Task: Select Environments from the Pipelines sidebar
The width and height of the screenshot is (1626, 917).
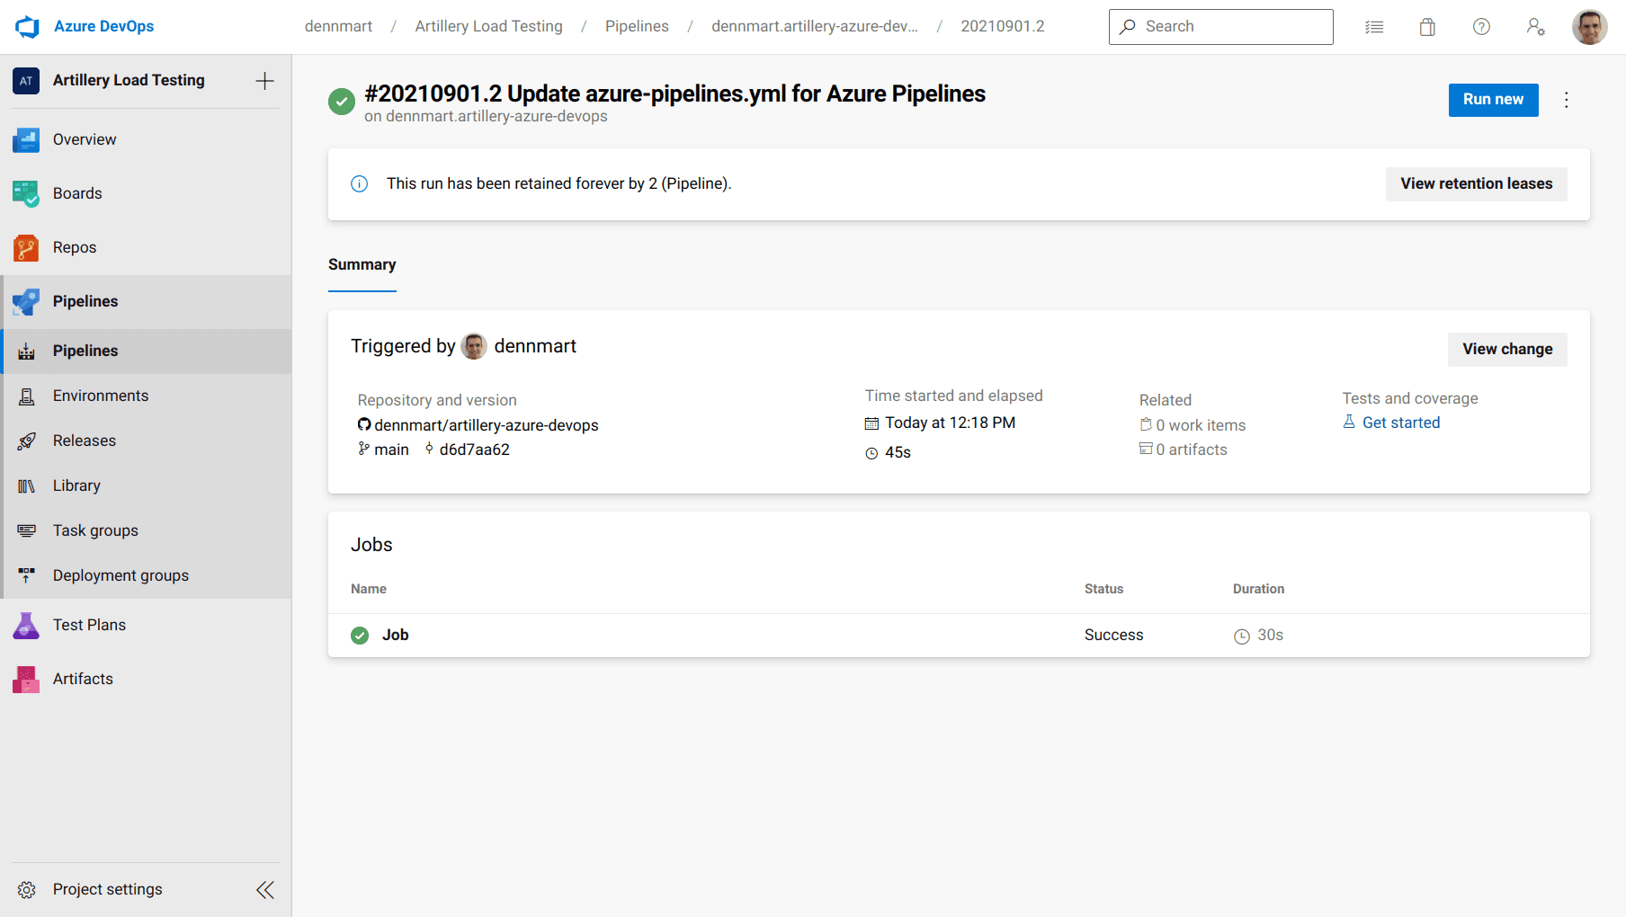Action: pos(100,396)
